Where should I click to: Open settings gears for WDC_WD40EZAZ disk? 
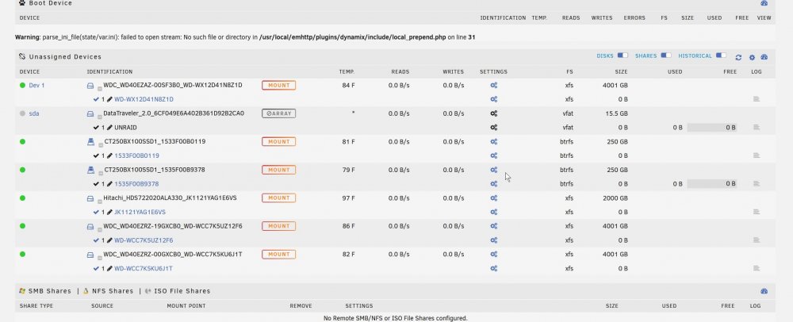pyautogui.click(x=493, y=86)
